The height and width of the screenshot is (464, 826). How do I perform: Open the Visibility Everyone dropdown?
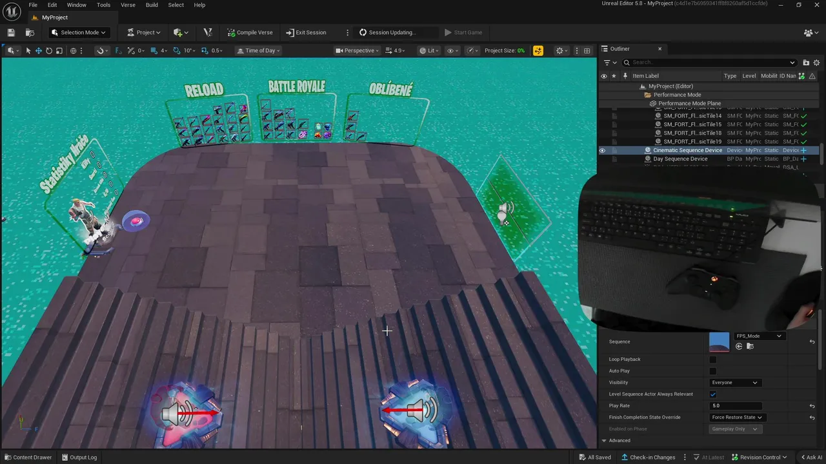(734, 382)
